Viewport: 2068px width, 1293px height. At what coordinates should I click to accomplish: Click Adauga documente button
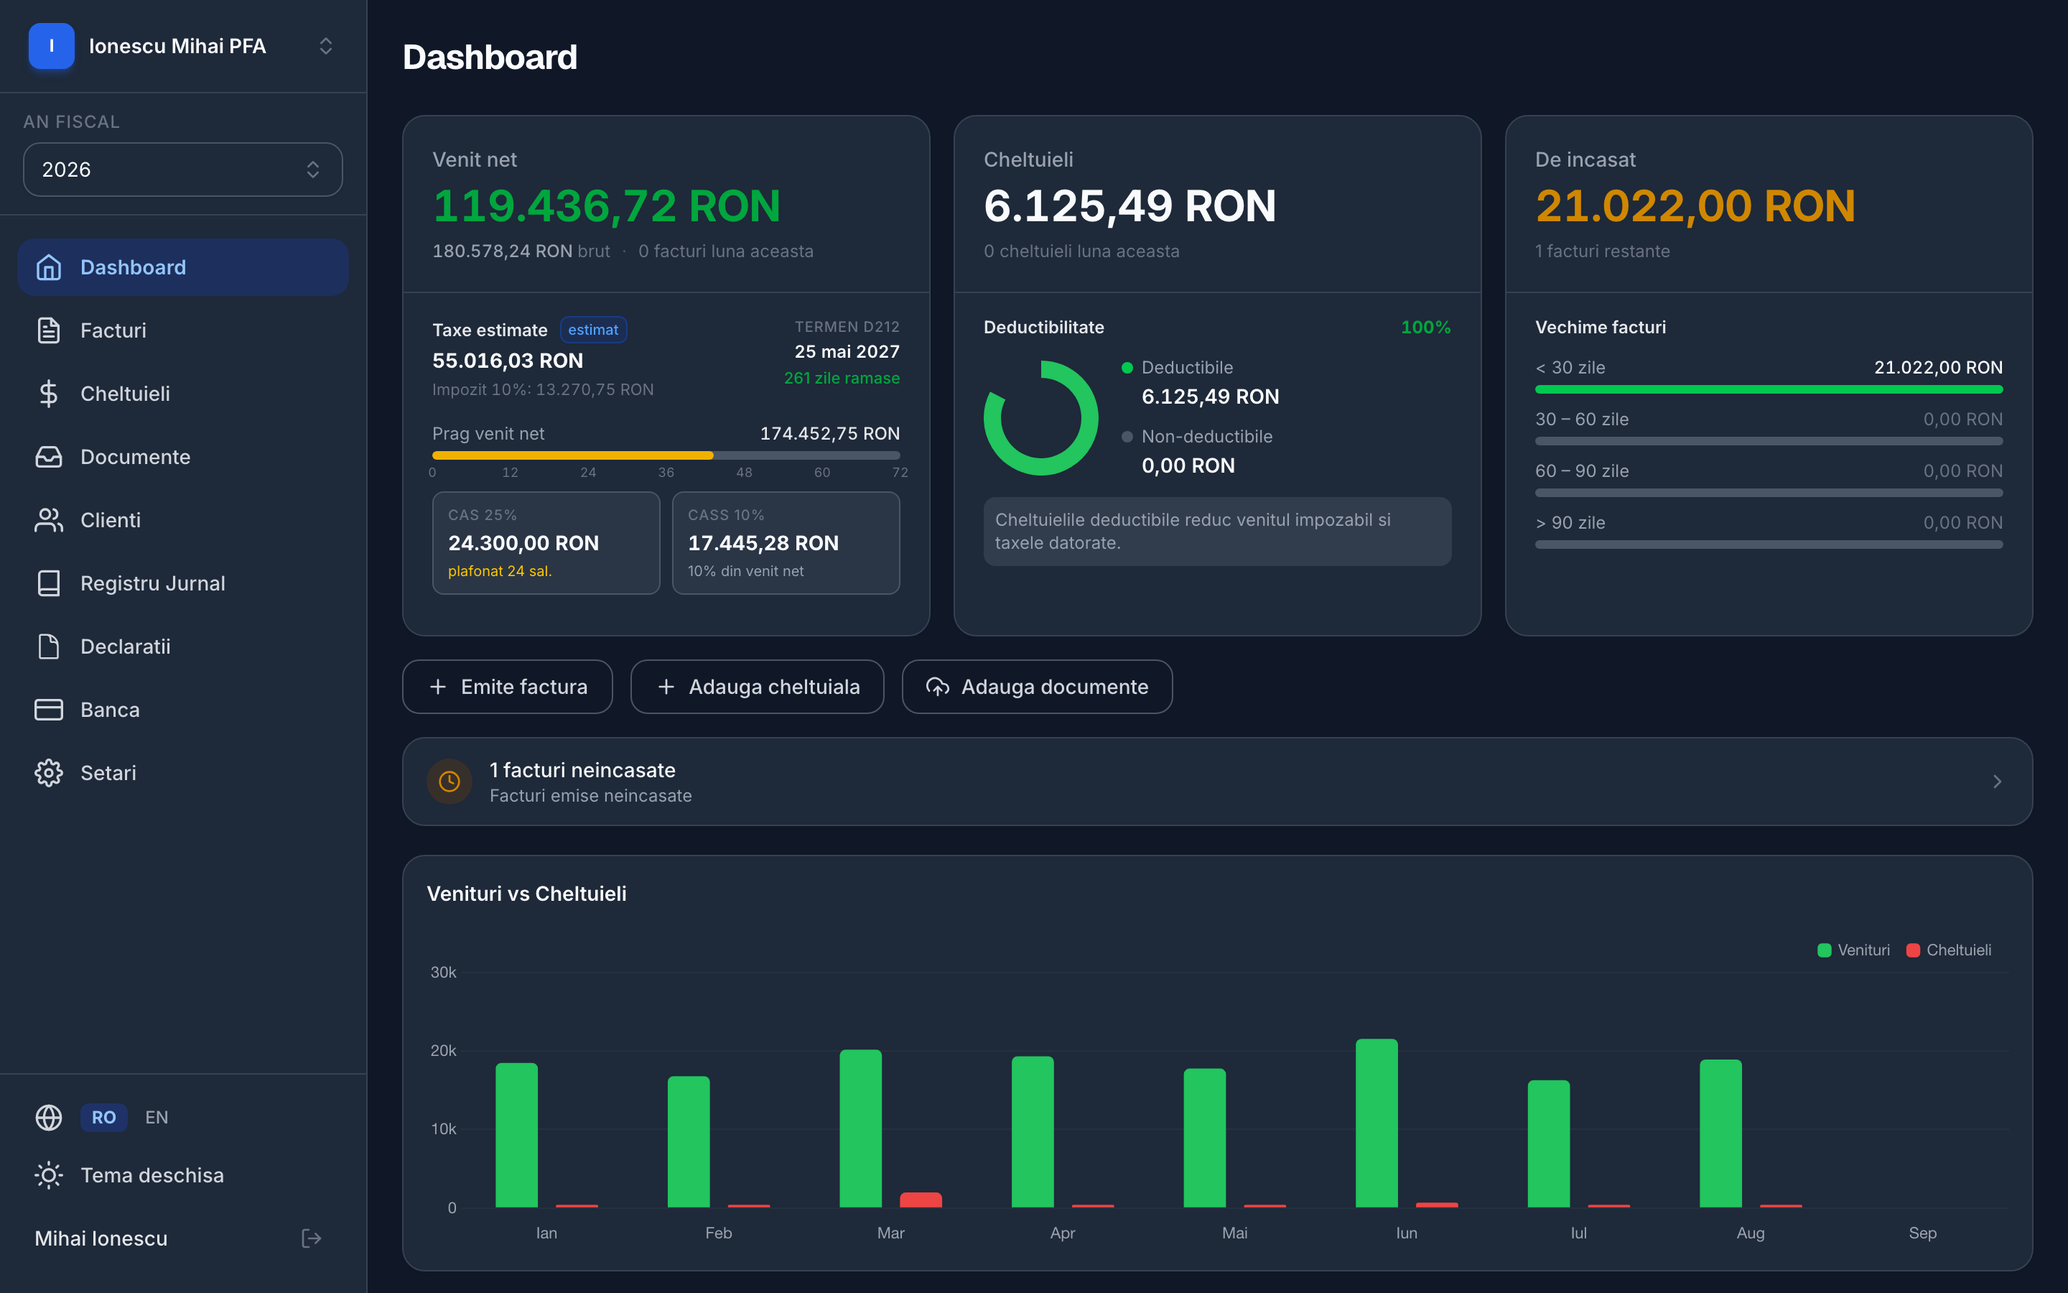point(1038,687)
